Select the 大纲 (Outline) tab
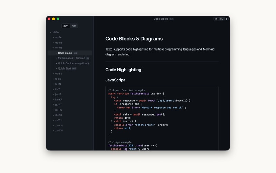The width and height of the screenshot is (276, 173). point(74,26)
